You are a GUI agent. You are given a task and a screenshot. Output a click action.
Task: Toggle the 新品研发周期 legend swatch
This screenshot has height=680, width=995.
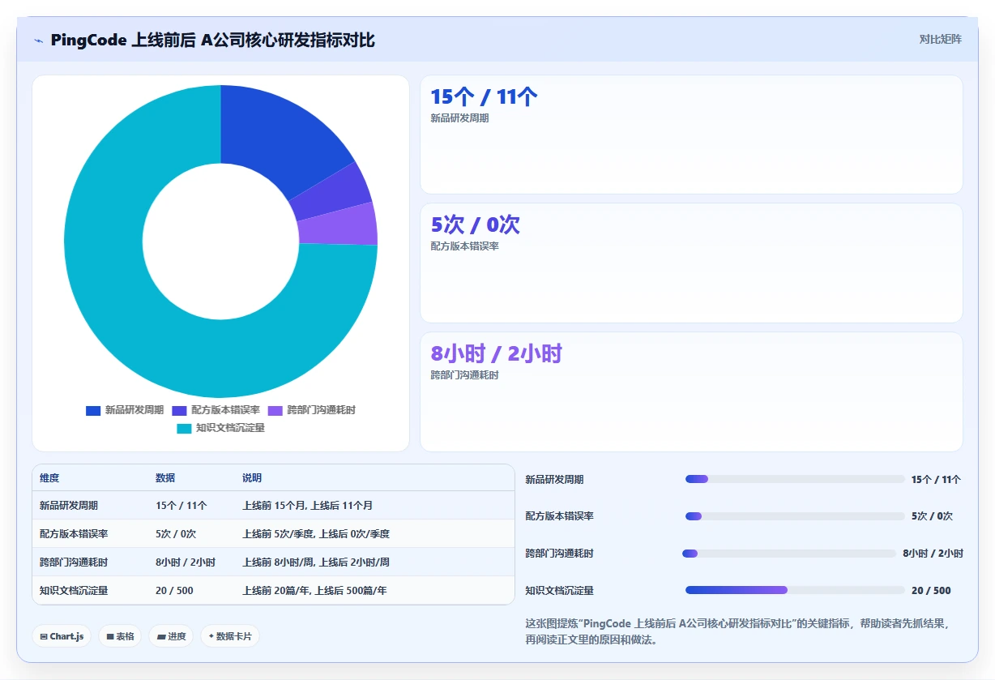coord(93,410)
